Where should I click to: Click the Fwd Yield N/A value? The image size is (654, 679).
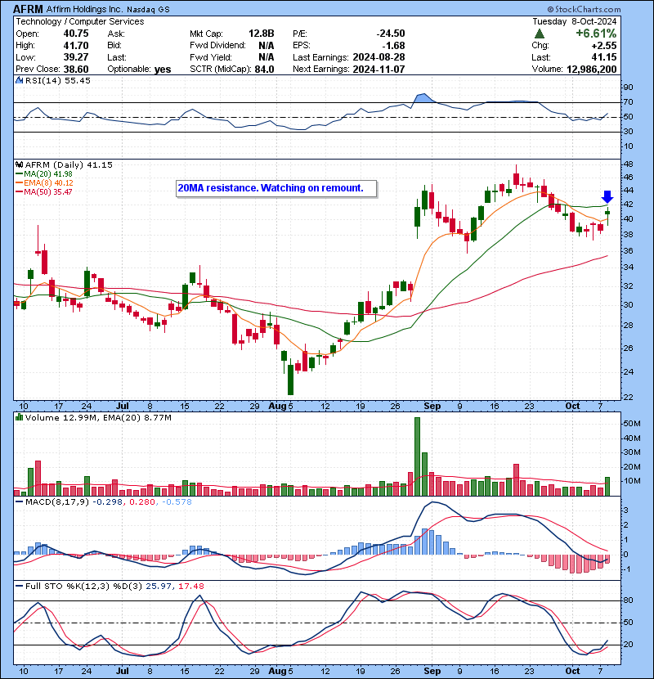[267, 57]
